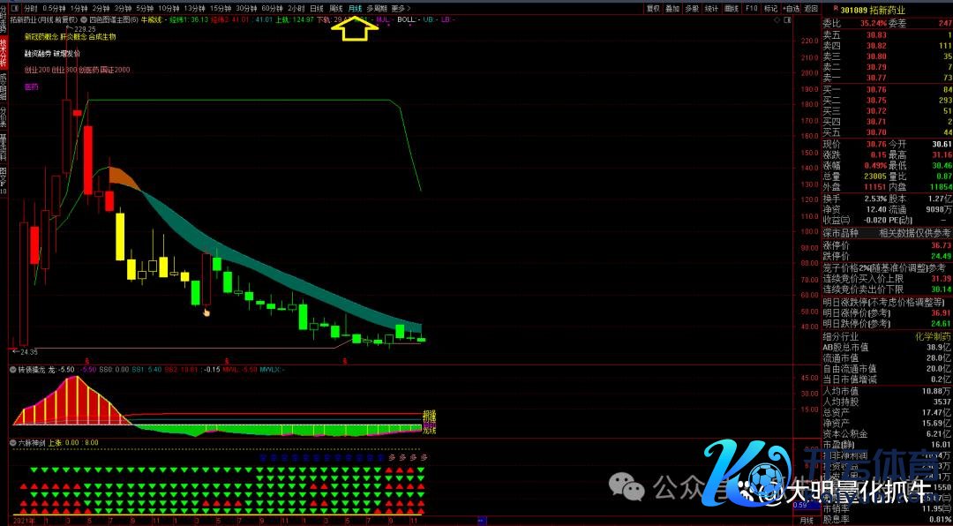Select the 日线 daily period tab
This screenshot has height=526, width=953.
(316, 8)
